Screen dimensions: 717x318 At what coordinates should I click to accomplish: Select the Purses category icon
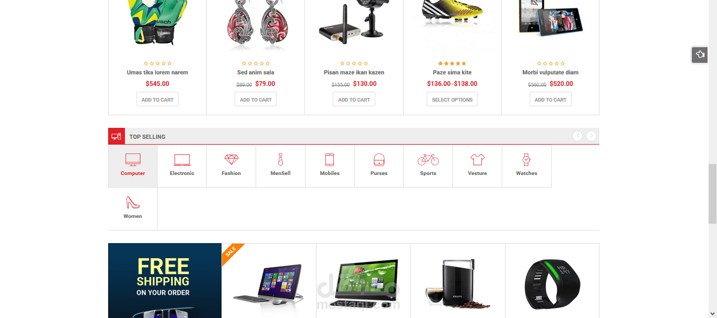tap(379, 160)
